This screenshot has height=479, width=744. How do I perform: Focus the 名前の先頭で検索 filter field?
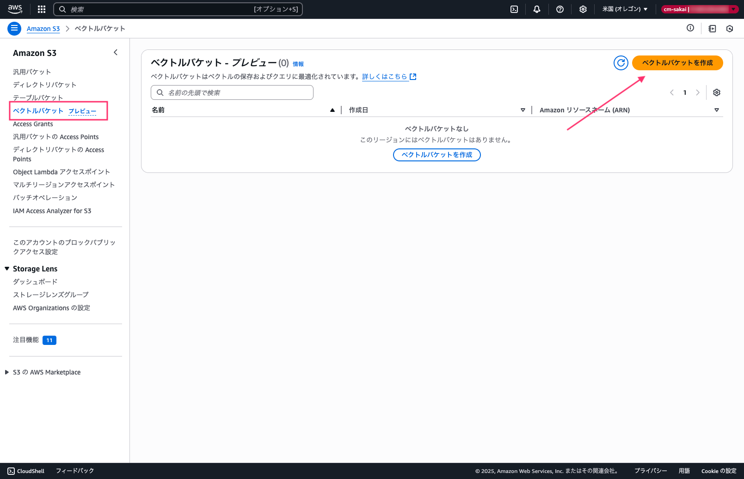coord(232,92)
